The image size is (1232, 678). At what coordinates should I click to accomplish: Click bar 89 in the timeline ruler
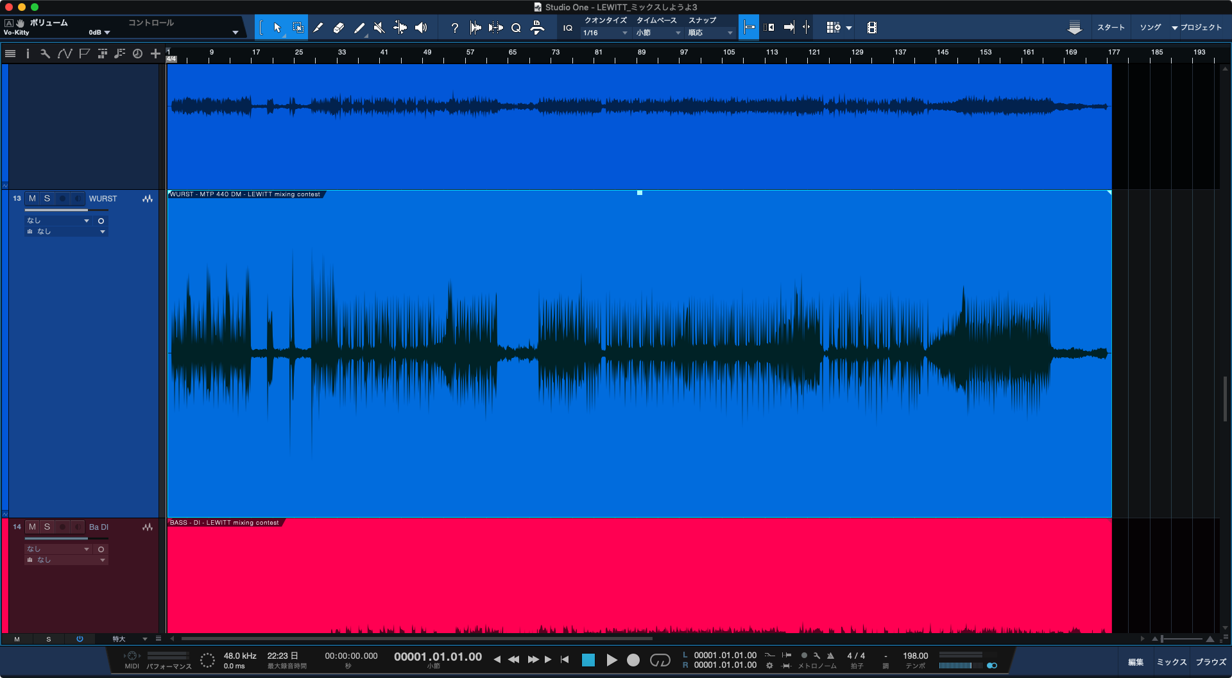coord(642,52)
